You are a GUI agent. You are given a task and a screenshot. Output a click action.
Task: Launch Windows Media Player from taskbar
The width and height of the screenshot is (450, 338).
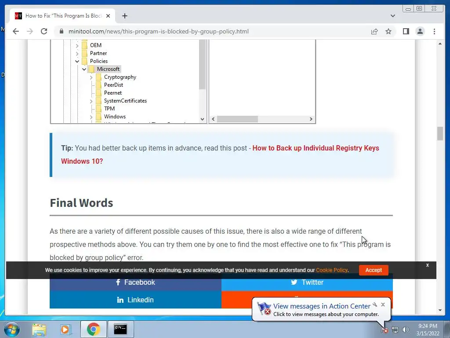[65, 329]
